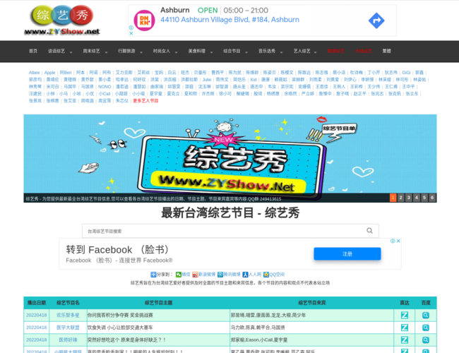
Task: Open the NONO artist link
Action: click(x=105, y=87)
